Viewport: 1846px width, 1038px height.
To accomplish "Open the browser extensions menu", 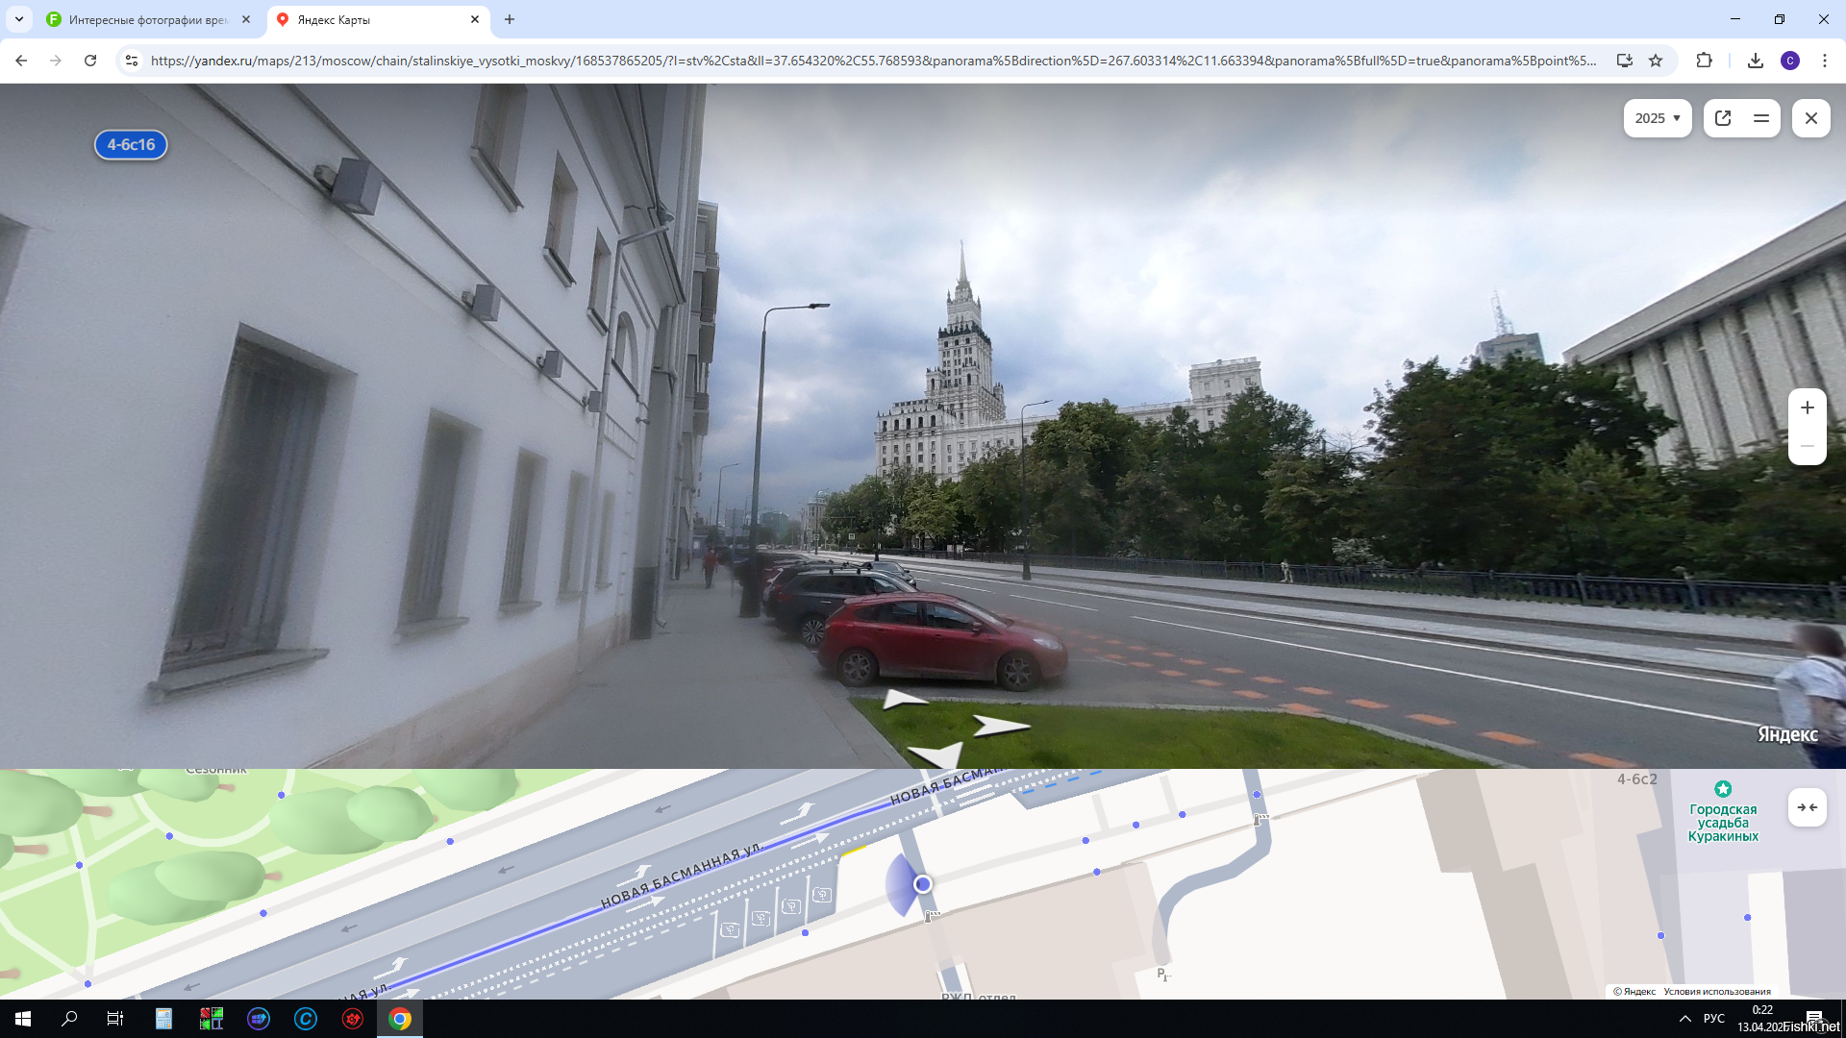I will (x=1704, y=61).
